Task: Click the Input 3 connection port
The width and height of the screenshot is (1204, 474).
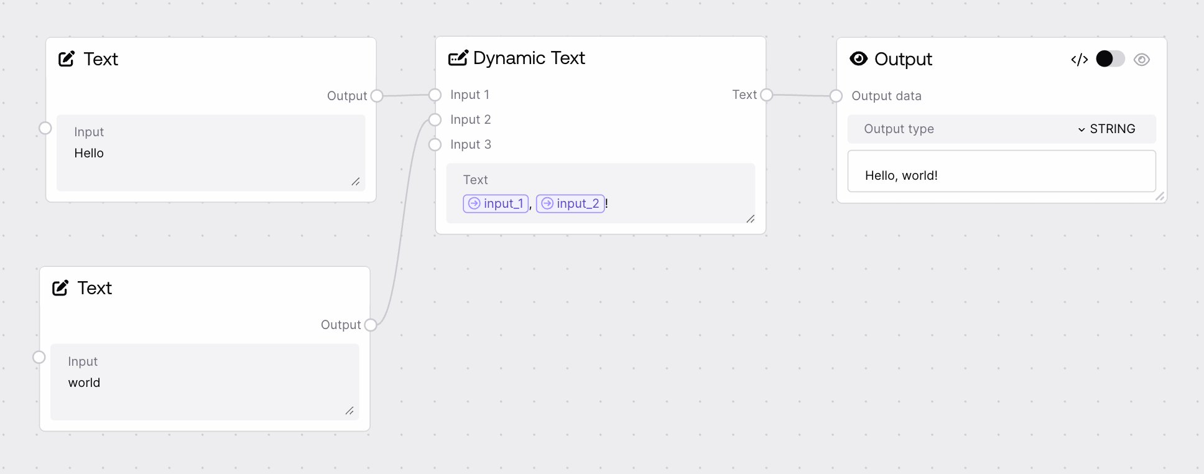Action: (435, 145)
